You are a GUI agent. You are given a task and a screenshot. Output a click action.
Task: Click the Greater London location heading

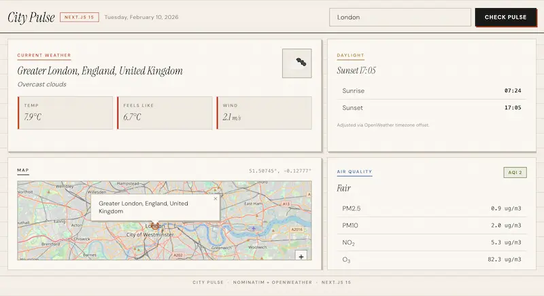(x=100, y=71)
